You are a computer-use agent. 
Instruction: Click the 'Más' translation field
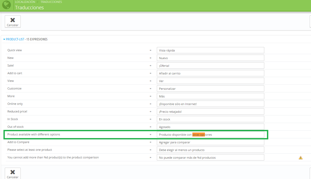point(210,96)
